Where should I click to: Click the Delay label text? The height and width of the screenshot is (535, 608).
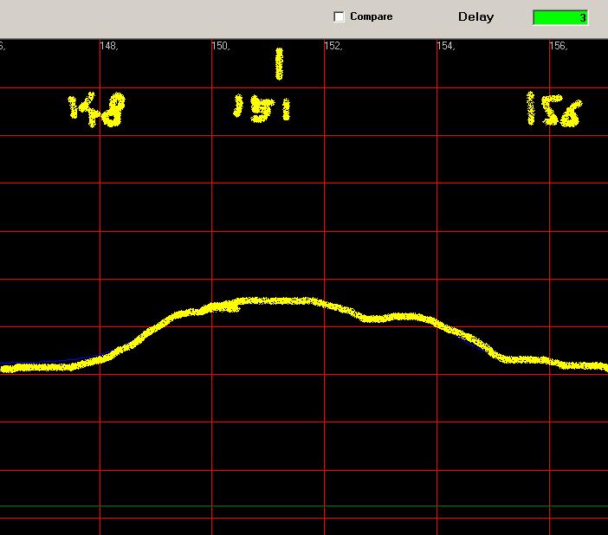[475, 17]
